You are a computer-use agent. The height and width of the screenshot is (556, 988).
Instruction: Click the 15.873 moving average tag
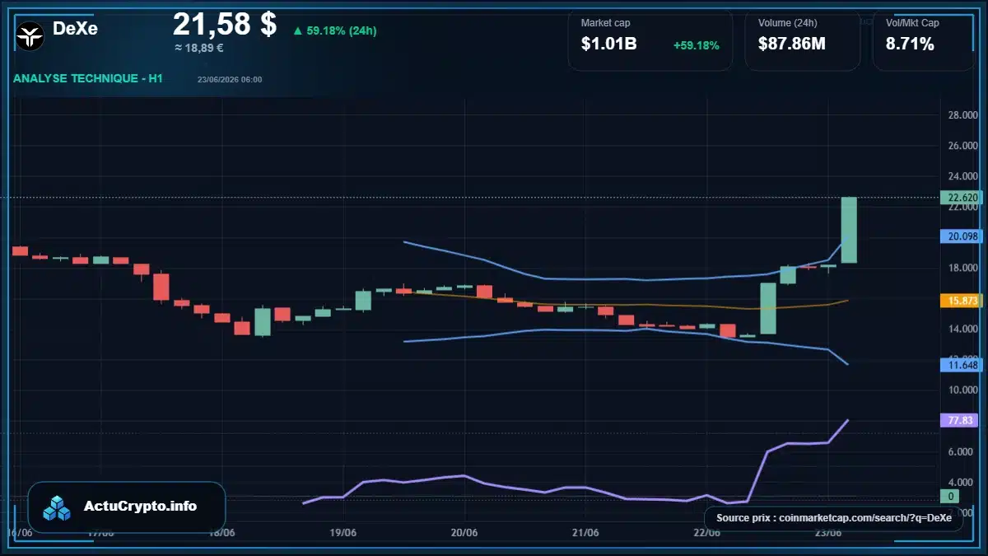pos(962,301)
